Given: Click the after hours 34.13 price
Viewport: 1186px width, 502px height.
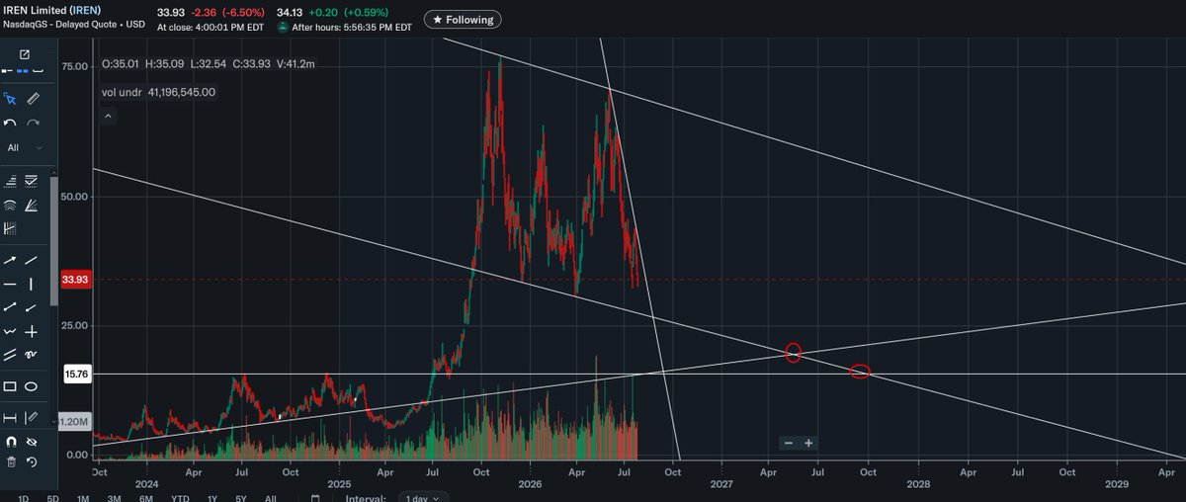Looking at the screenshot, I should pos(290,12).
